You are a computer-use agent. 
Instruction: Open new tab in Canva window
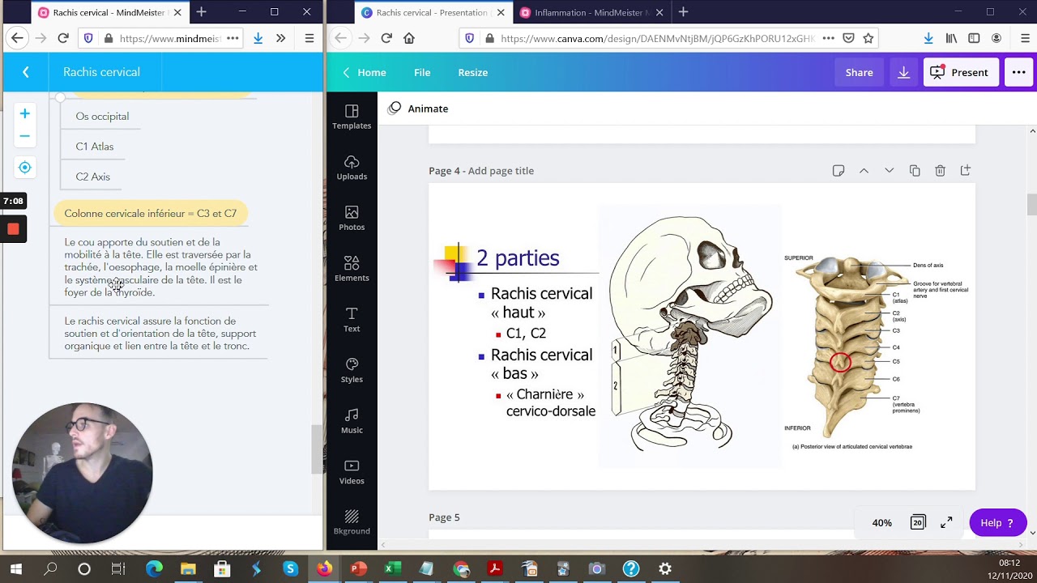[683, 12]
